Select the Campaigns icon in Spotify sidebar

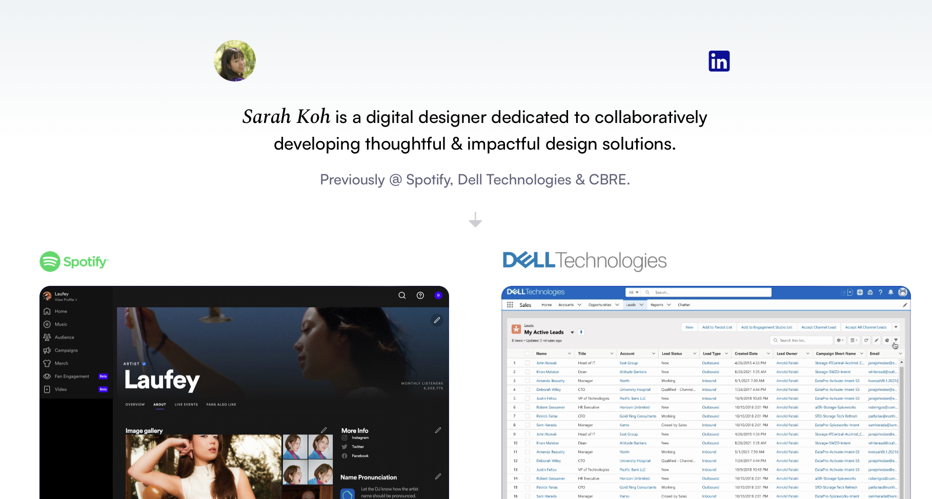click(x=47, y=350)
